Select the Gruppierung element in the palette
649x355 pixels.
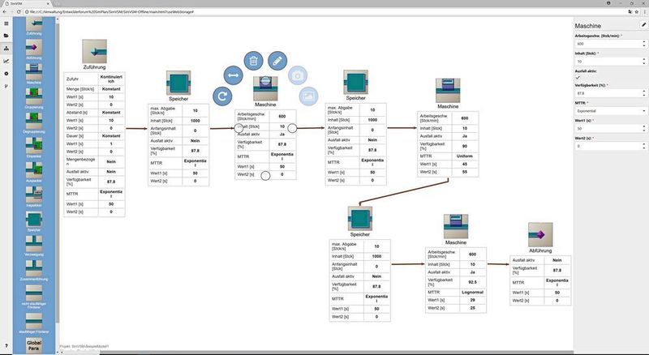click(34, 96)
